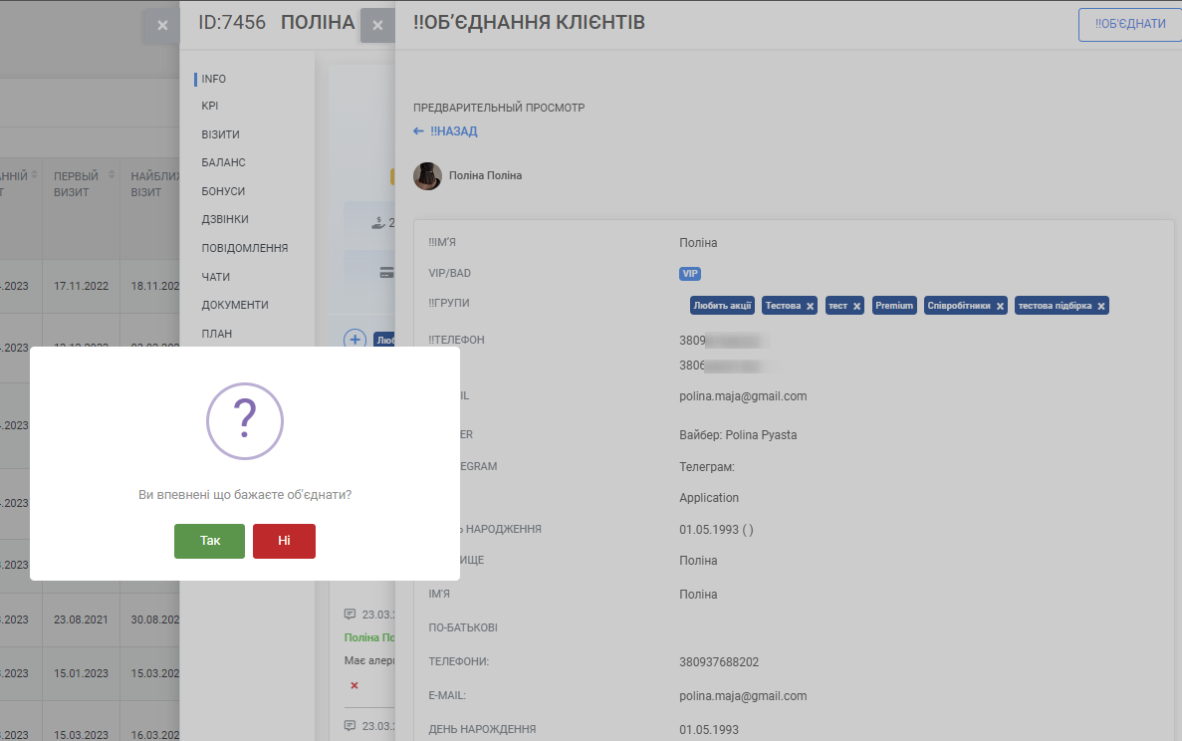Click the green Поліна По author name

click(369, 637)
